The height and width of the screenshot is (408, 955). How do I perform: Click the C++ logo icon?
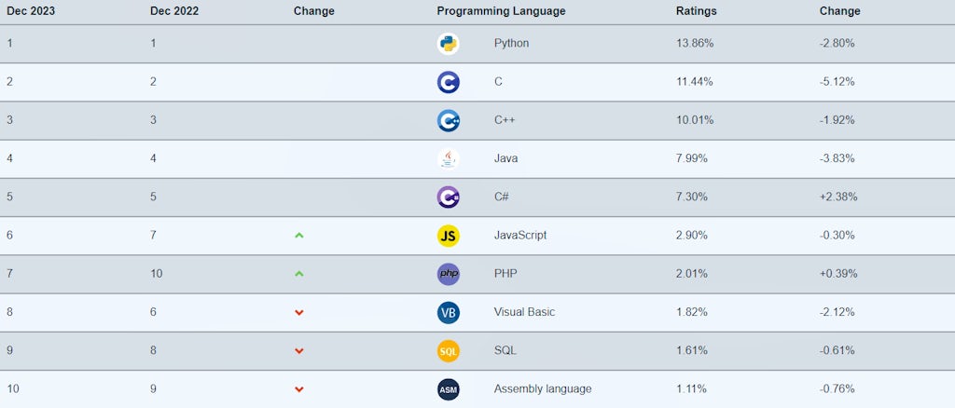[x=449, y=120]
